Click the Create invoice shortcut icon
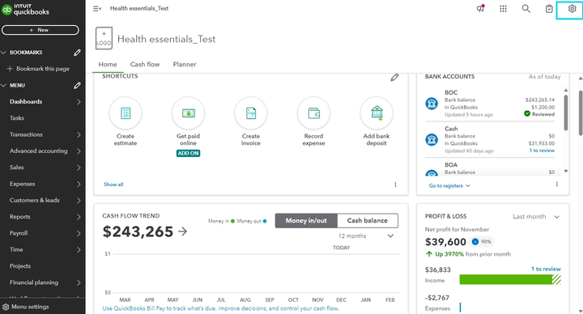 250,113
